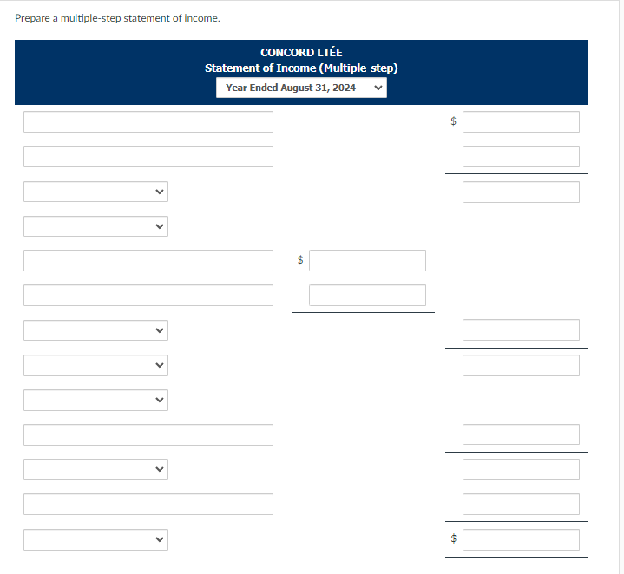Click the middle-column amount field with dollar sign
The height and width of the screenshot is (574, 624).
point(367,261)
